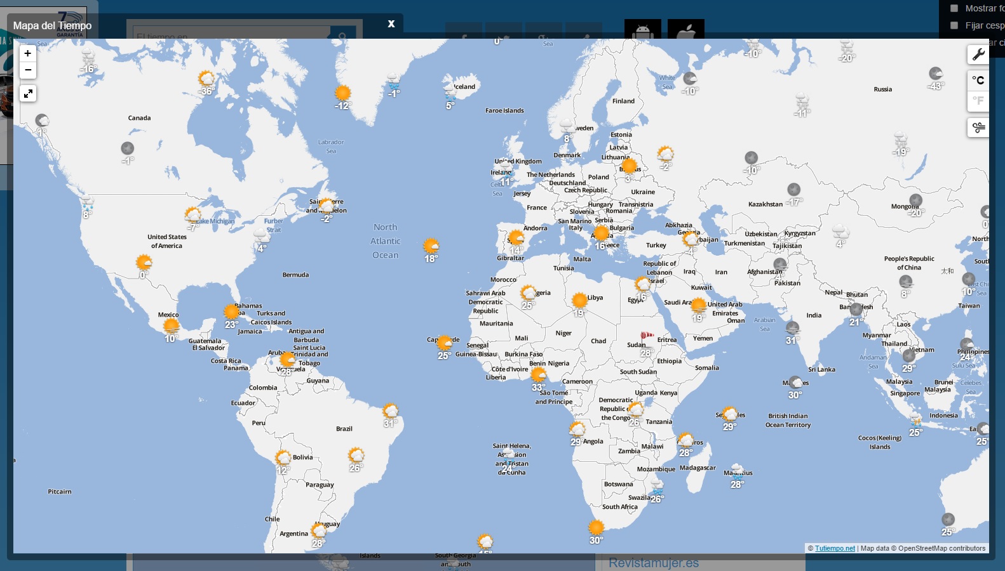Select the -20° night icon in Mongolia
This screenshot has width=1005, height=571.
coord(915,200)
